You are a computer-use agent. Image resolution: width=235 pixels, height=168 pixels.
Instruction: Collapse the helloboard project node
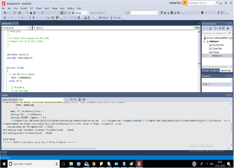coord(204,42)
